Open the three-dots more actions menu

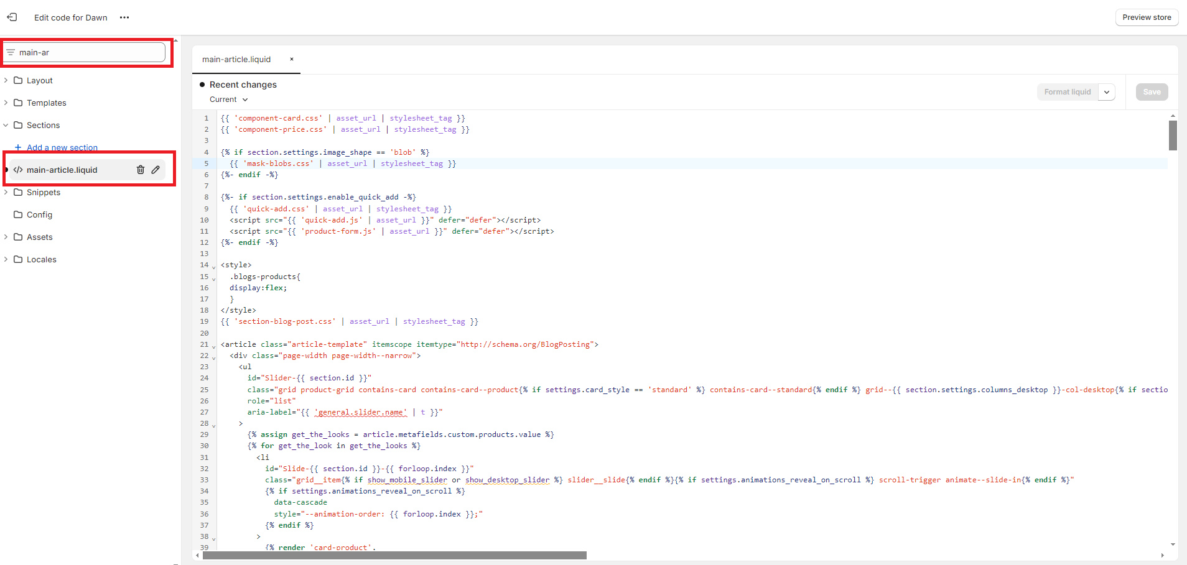click(124, 17)
